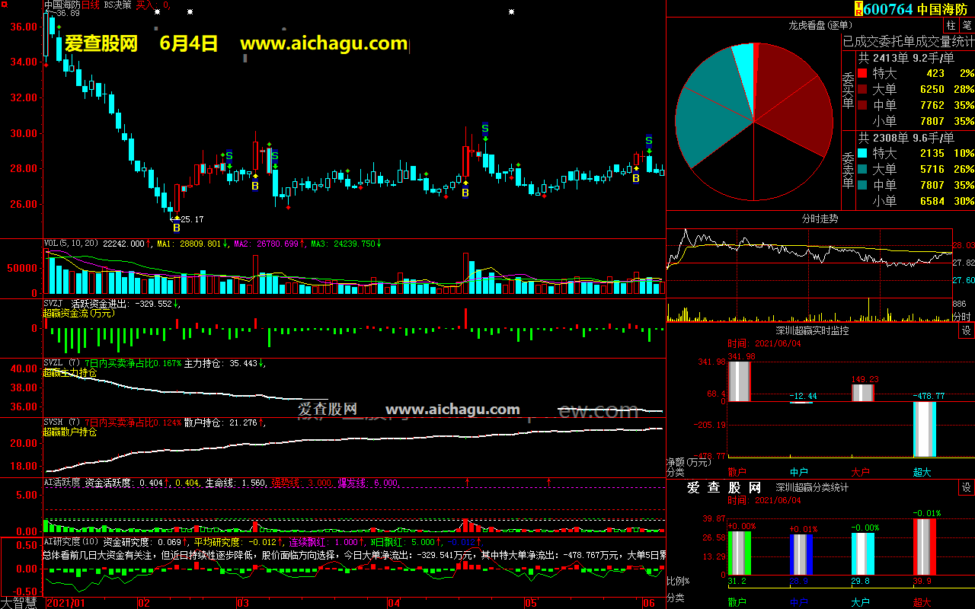Viewport: 975px width, 609px height.
Task: Switch to the 笔 tick view tab
Action: click(x=967, y=25)
